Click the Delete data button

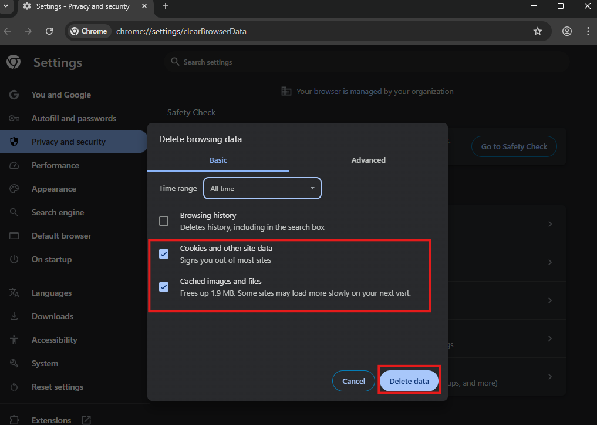click(x=409, y=381)
